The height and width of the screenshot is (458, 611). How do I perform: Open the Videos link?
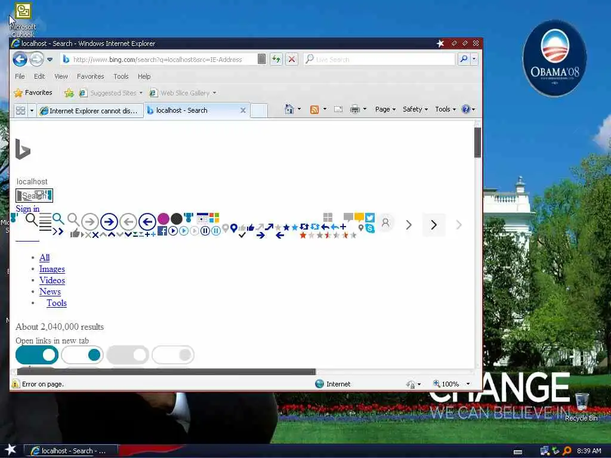point(53,280)
